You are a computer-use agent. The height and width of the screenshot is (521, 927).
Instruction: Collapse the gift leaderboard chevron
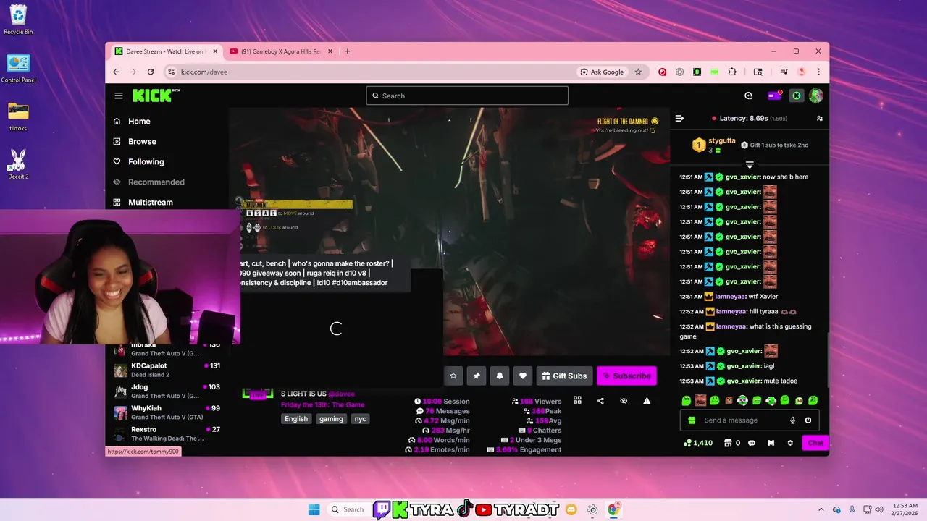750,165
